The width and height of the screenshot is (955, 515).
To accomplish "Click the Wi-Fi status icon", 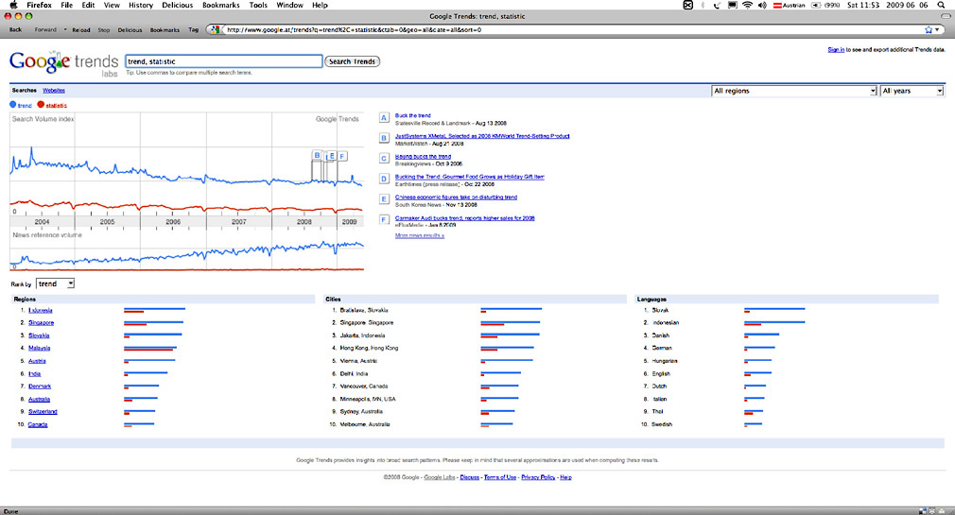I will (747, 6).
